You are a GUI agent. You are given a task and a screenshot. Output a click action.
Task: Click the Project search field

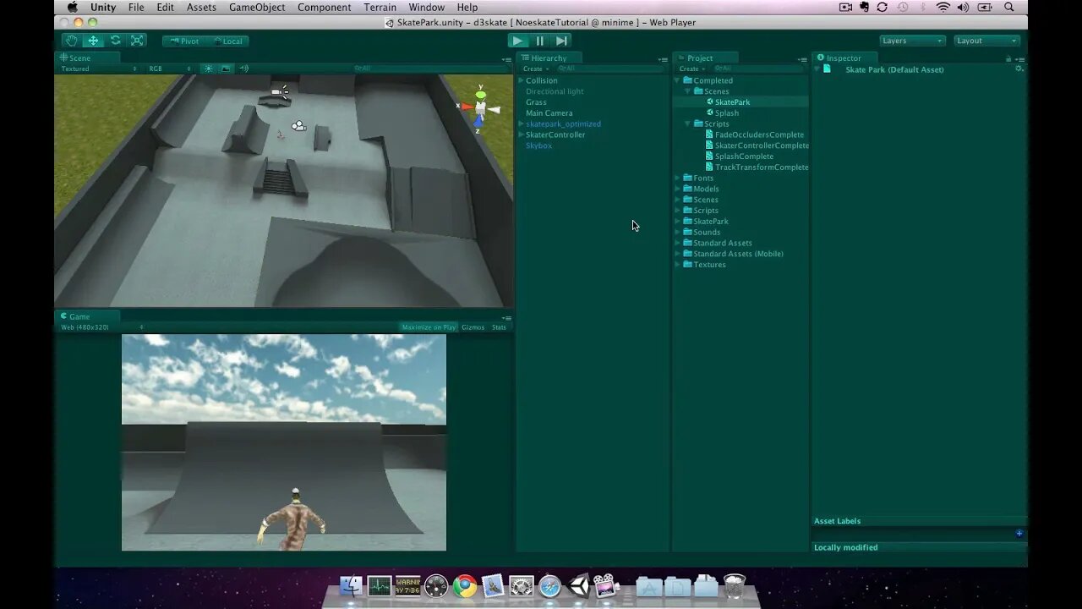(x=758, y=69)
